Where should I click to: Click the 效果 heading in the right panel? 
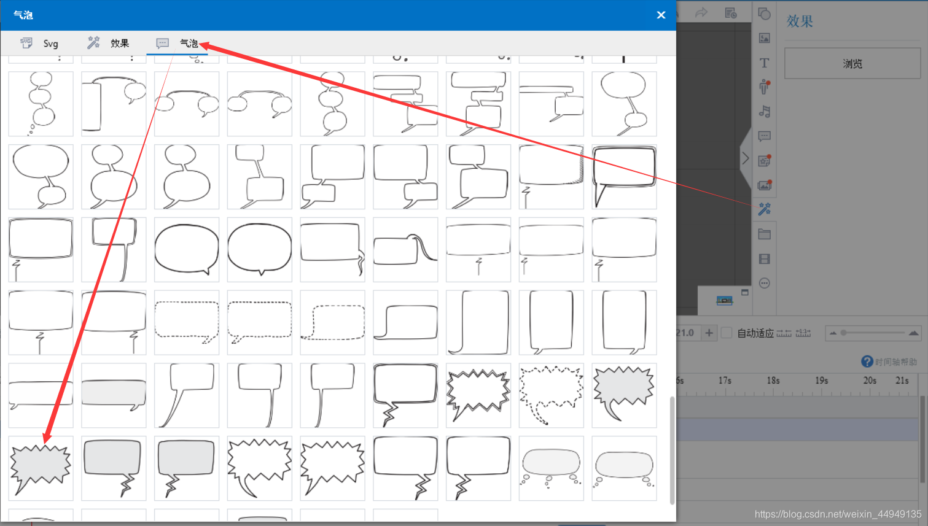click(800, 21)
